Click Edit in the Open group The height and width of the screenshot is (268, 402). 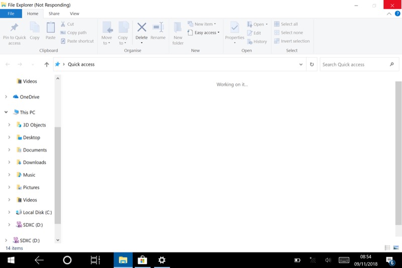tap(254, 33)
